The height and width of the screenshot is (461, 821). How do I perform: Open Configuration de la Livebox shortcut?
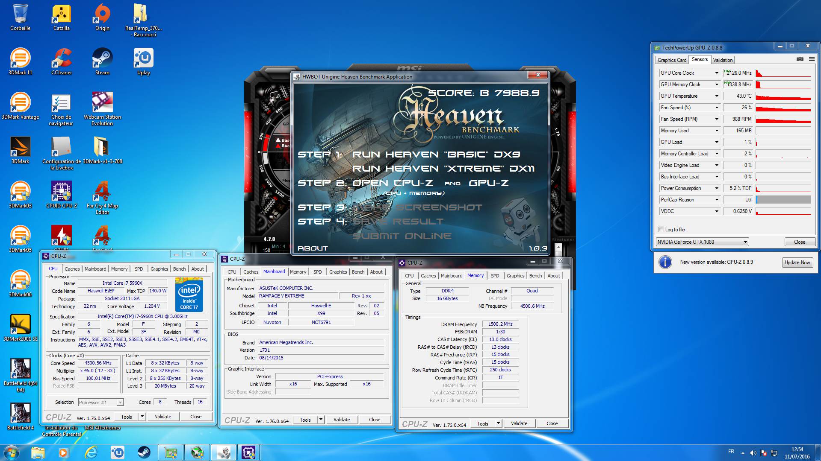pyautogui.click(x=61, y=154)
